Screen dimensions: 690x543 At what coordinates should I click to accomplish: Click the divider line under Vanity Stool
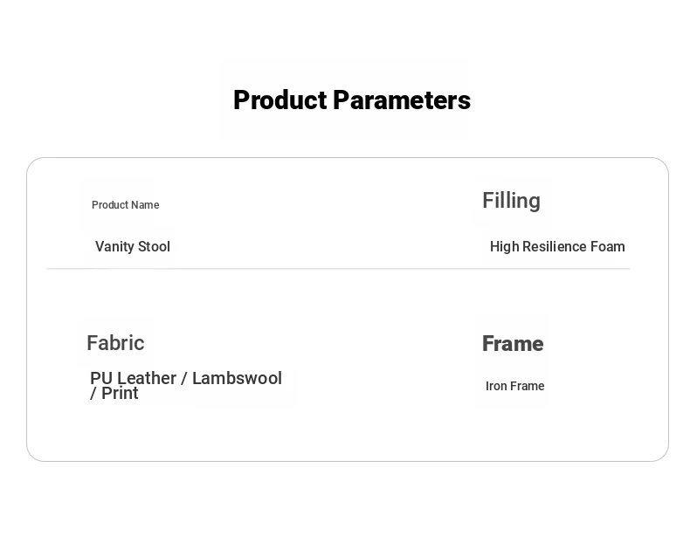[x=338, y=268]
